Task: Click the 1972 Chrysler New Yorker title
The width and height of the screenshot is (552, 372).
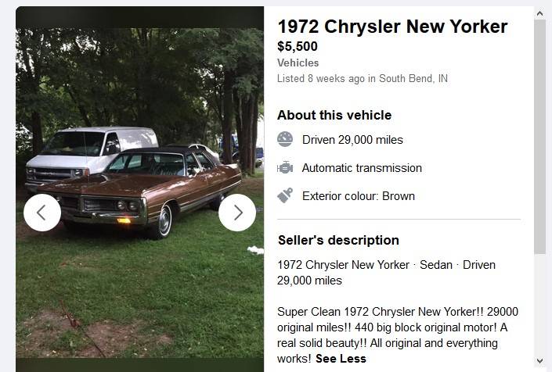Action: 392,27
